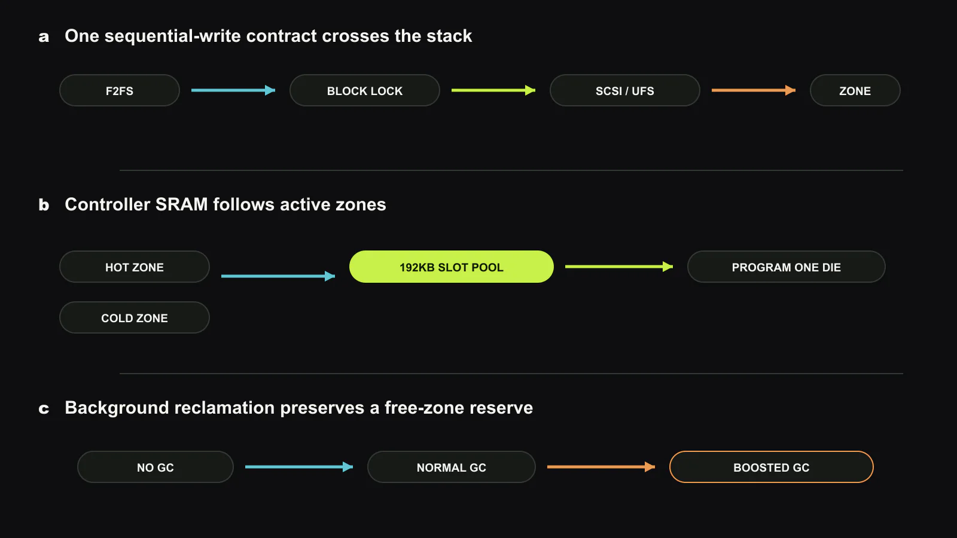Select the ZONE pill
The image size is (957, 538).
(x=855, y=90)
